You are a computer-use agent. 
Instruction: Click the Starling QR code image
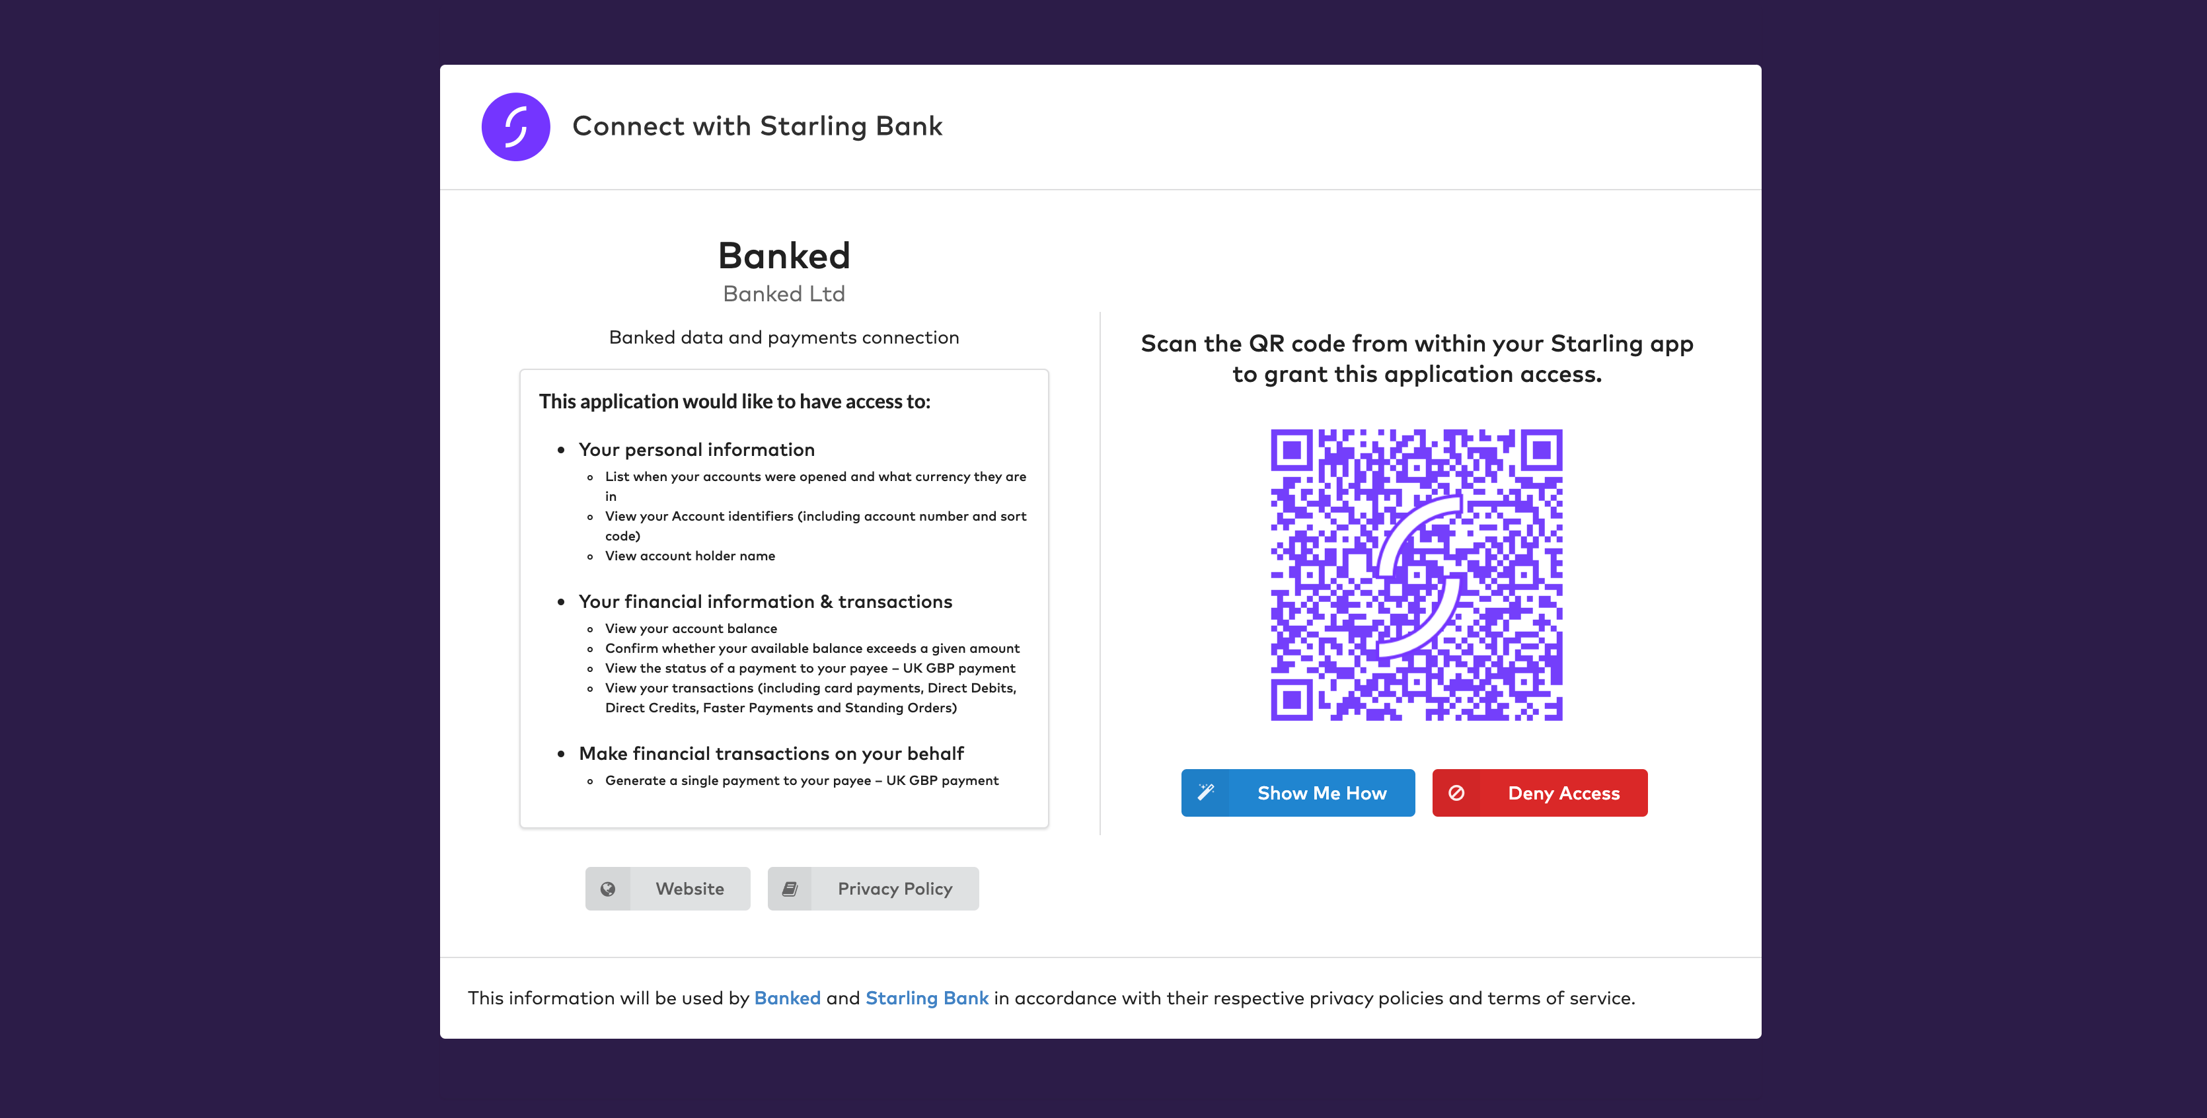click(x=1416, y=575)
